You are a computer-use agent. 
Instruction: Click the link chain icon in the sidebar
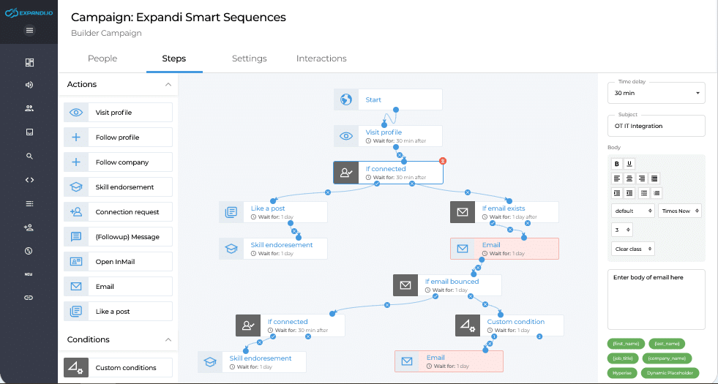pyautogui.click(x=29, y=298)
